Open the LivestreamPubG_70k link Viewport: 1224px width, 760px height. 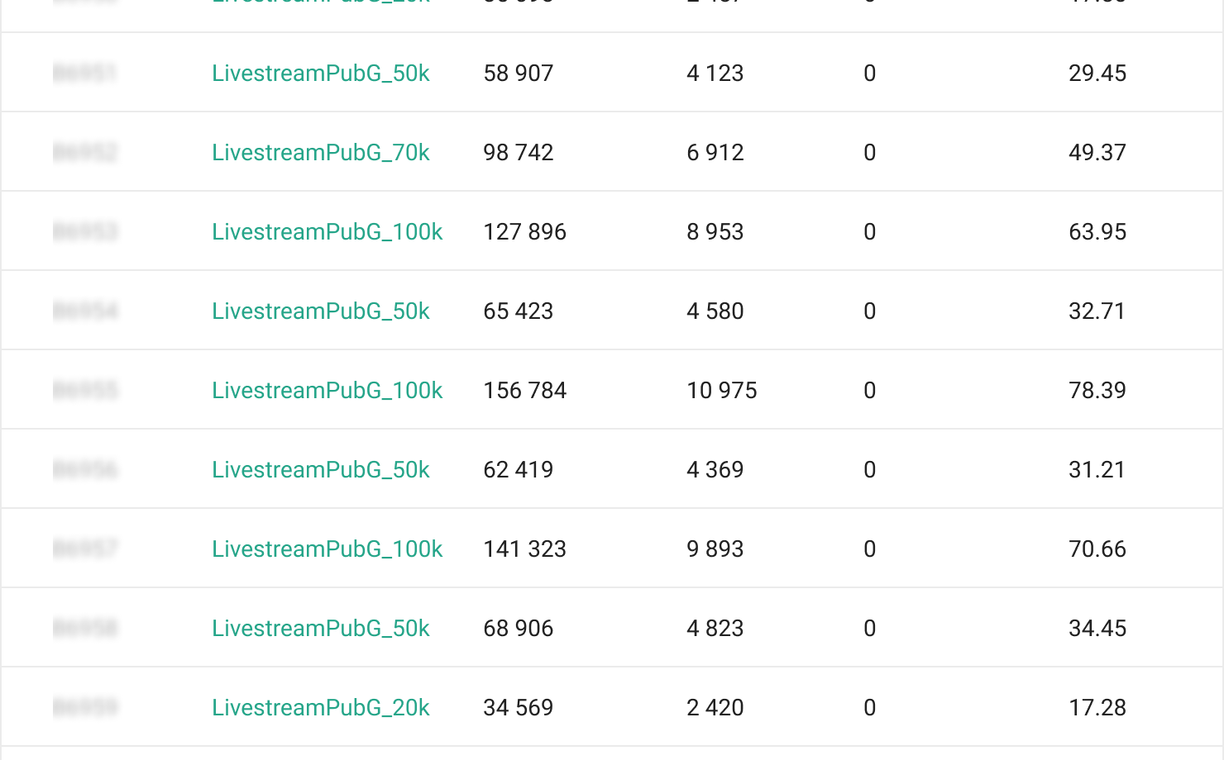click(x=321, y=153)
